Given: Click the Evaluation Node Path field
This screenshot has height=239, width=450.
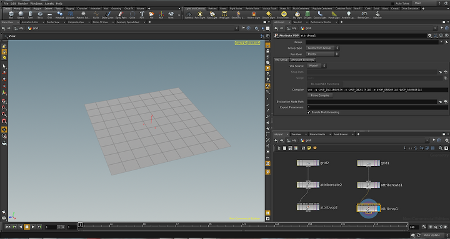Looking at the screenshot, I should (372, 102).
